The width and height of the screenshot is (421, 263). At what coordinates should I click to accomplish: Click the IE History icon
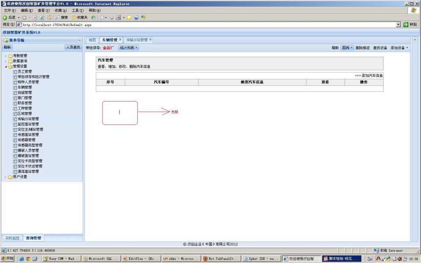point(93,17)
